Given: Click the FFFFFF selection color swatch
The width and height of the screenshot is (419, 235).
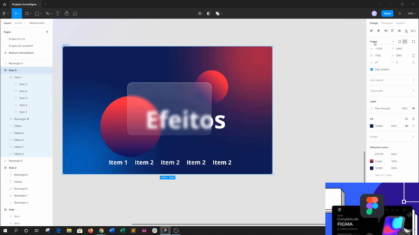Looking at the screenshot, I should click(371, 154).
